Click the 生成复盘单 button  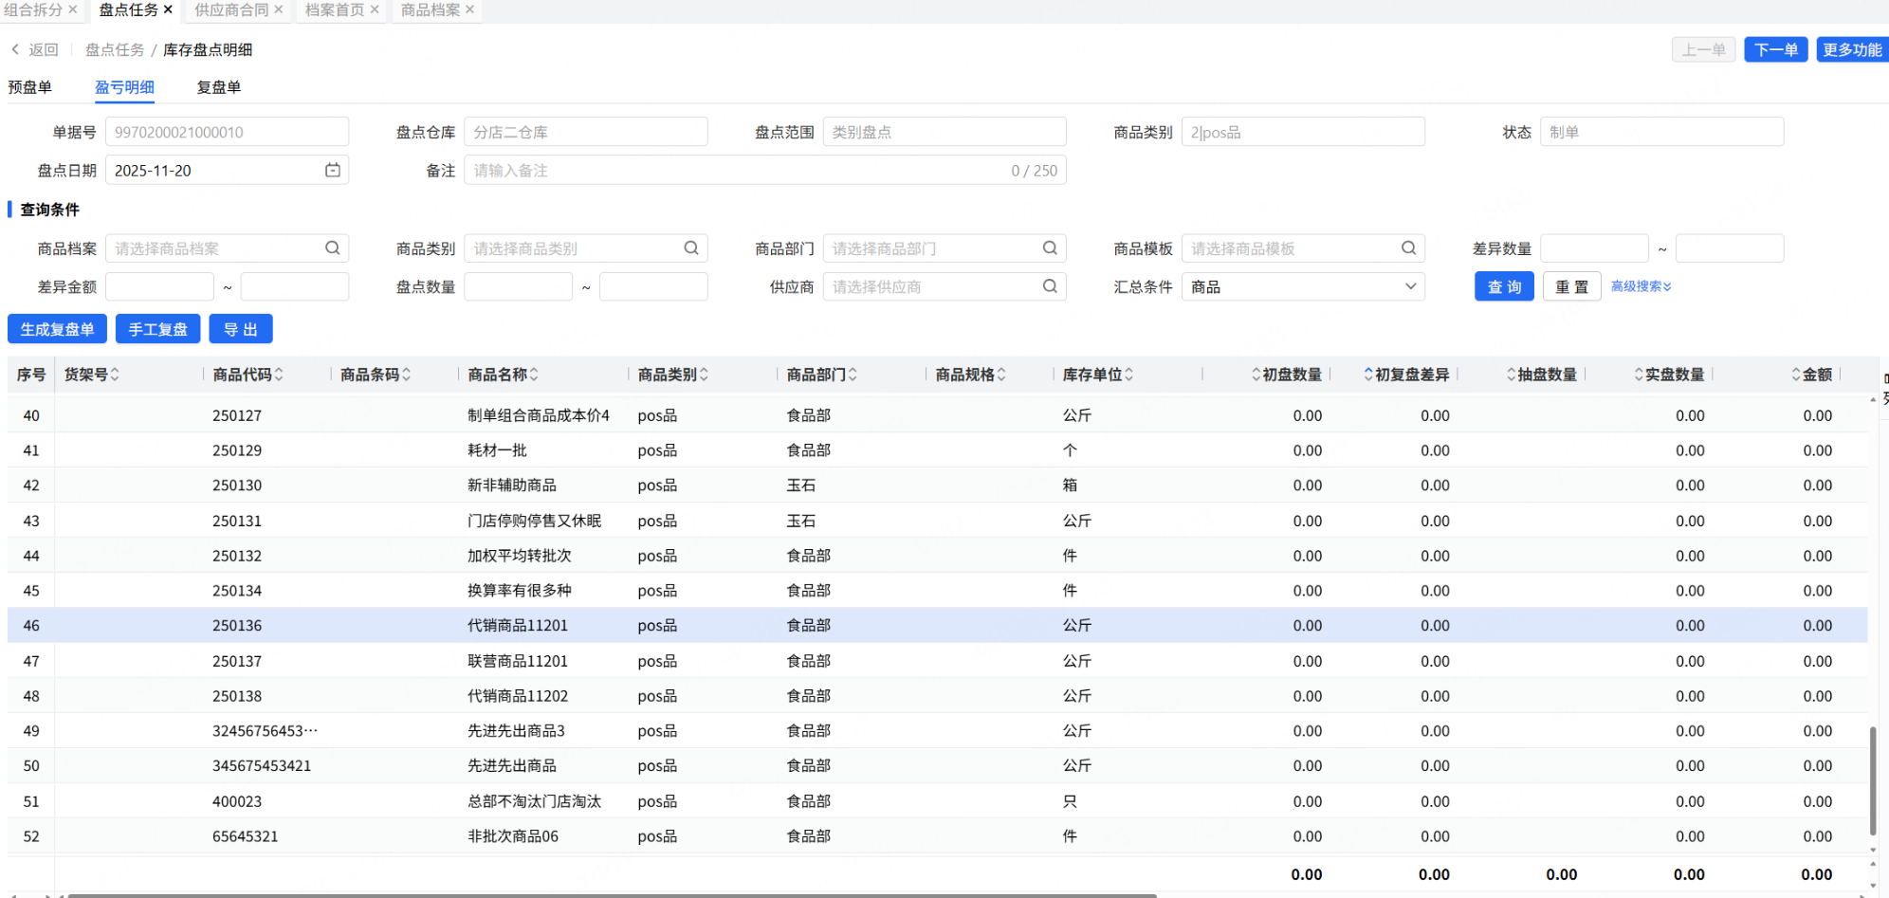click(x=57, y=329)
